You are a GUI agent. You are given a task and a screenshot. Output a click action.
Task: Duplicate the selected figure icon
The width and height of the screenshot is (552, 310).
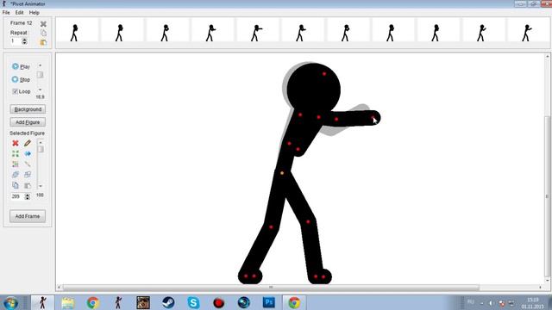tap(16, 185)
